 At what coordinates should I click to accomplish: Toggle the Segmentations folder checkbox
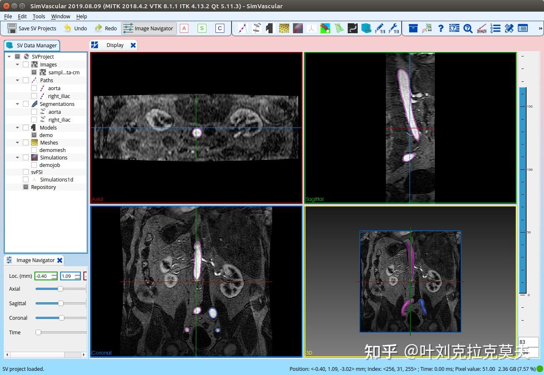(26, 104)
